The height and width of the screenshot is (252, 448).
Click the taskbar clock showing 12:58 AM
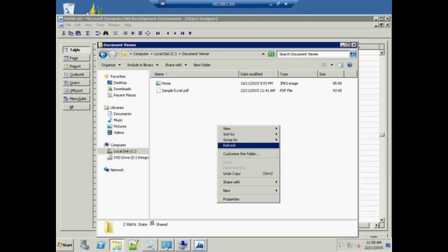[373, 245]
